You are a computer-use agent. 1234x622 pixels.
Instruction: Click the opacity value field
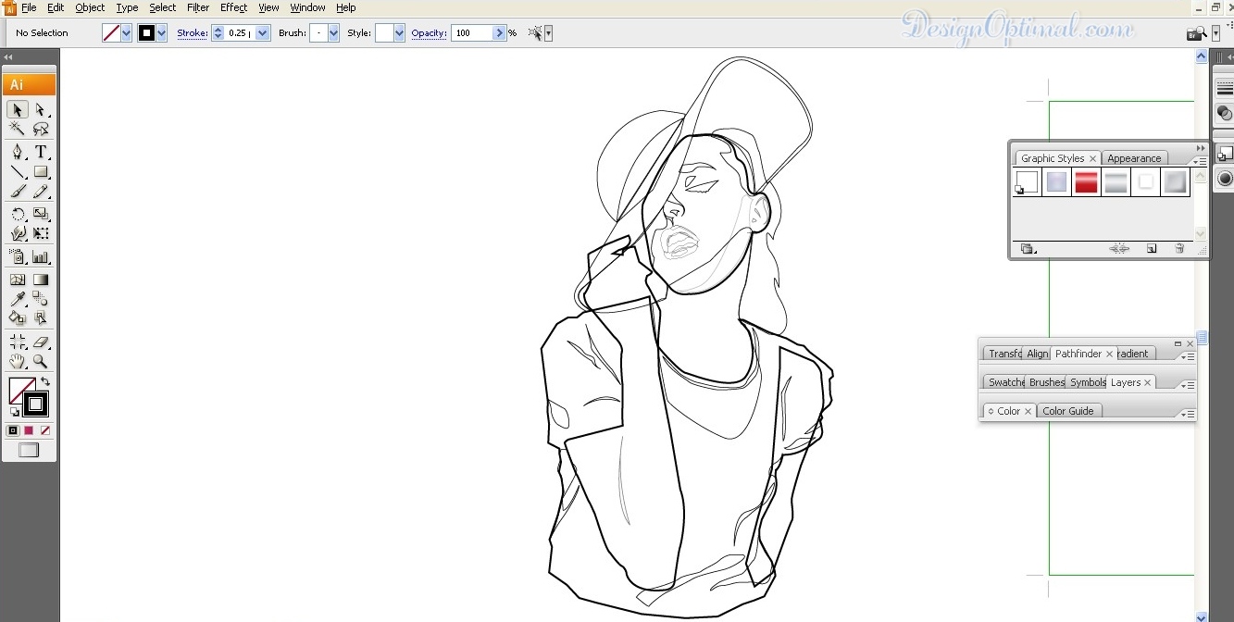pos(472,33)
